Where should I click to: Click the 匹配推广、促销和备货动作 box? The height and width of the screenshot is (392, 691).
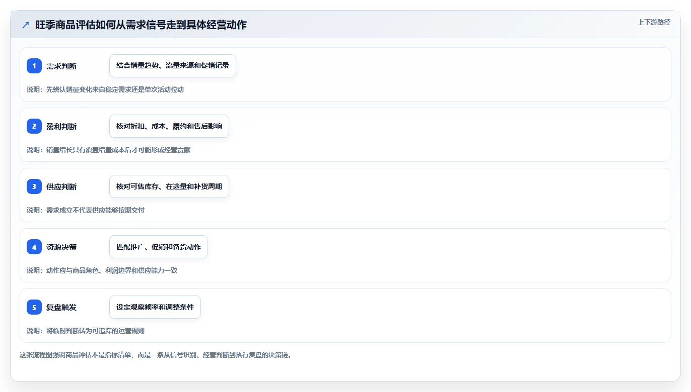click(x=159, y=247)
